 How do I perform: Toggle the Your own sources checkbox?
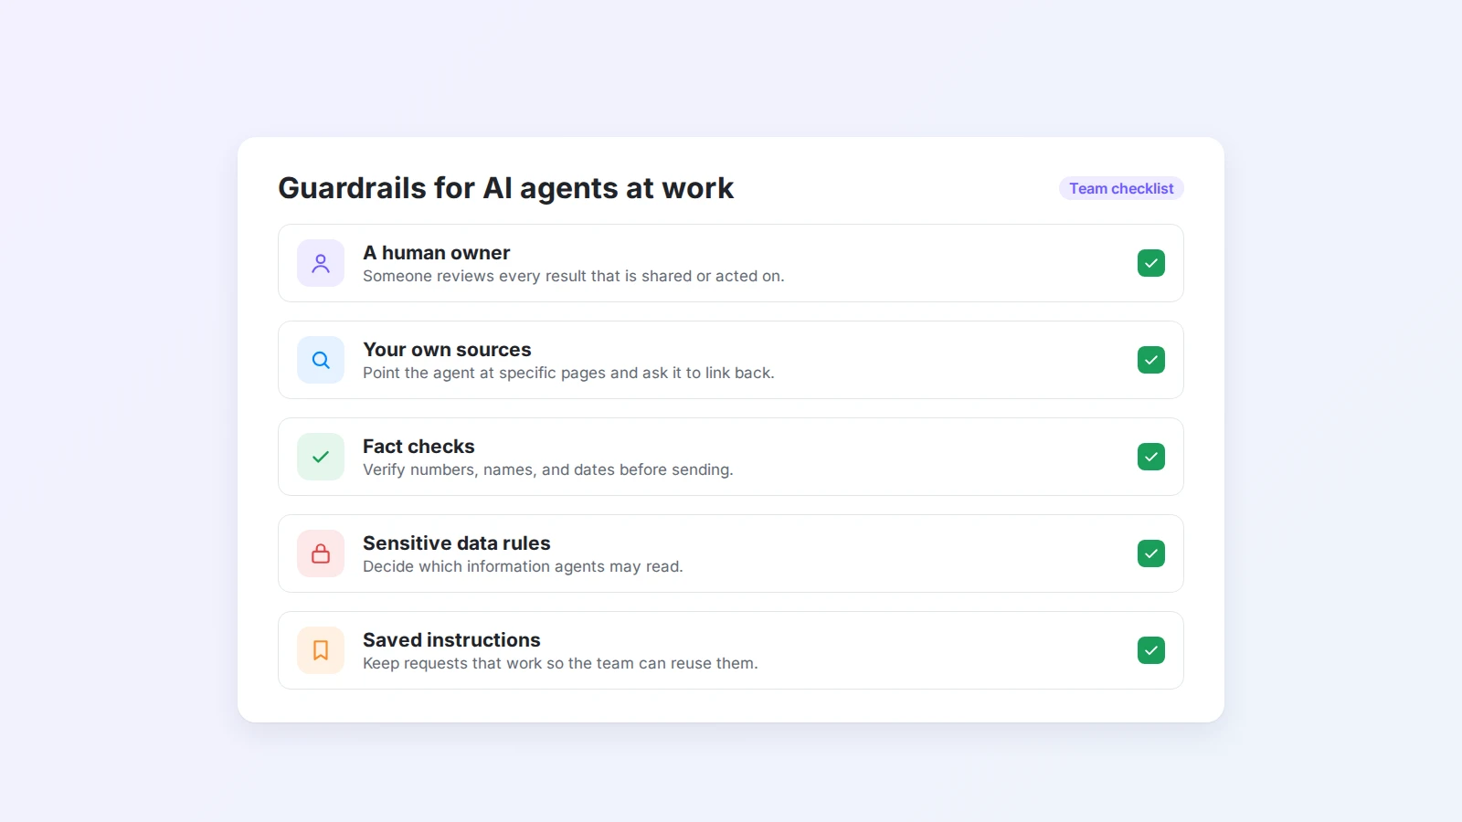pos(1151,360)
